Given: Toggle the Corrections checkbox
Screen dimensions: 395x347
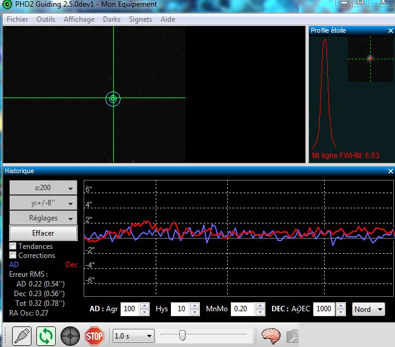Looking at the screenshot, I should point(13,256).
